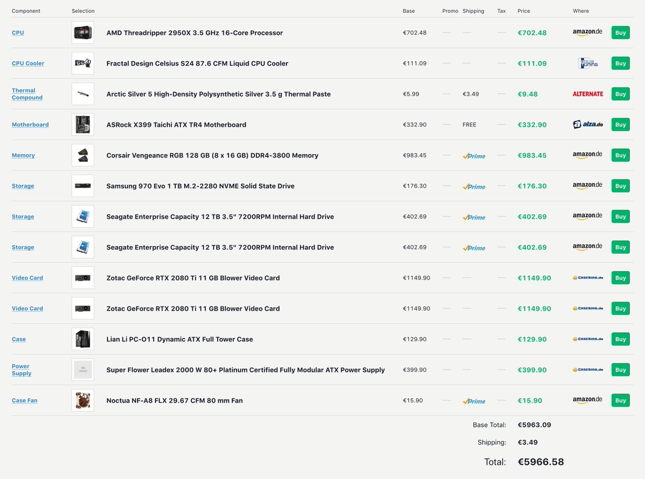Buy the AMD Threadripper 2950X processor

coord(620,33)
